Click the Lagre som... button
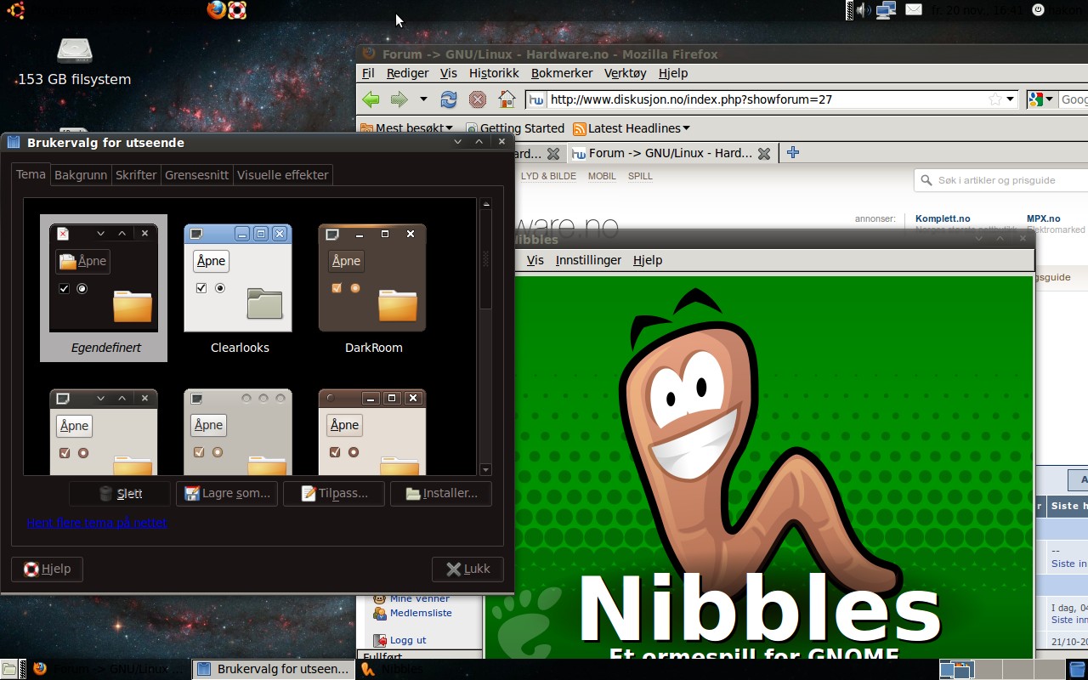 tap(227, 494)
